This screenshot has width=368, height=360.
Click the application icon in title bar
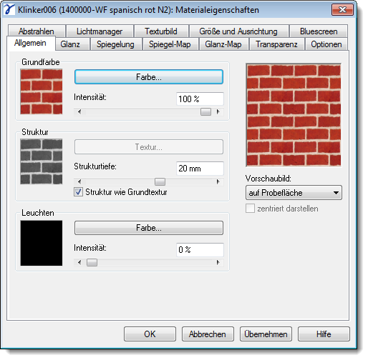point(9,10)
